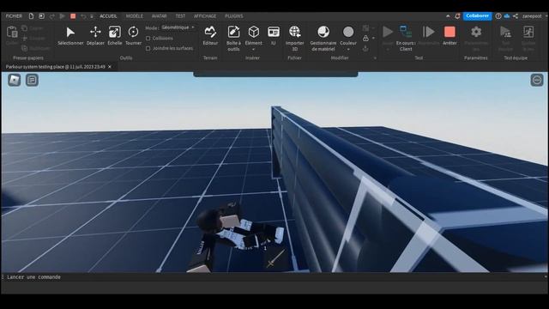Click the share icon near username
This screenshot has width=549, height=309.
[x=516, y=16]
